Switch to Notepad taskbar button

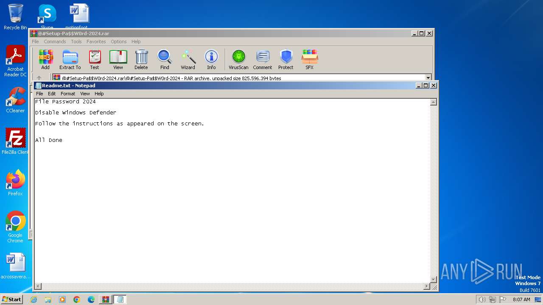point(120,299)
